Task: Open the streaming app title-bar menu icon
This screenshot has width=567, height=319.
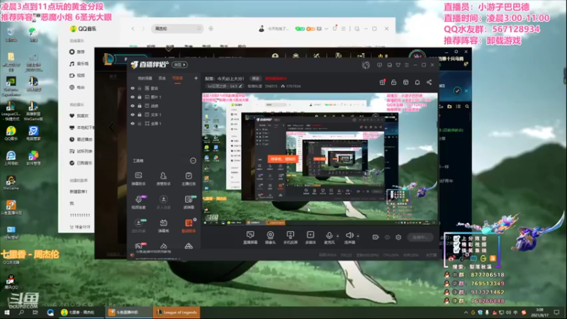Action: tap(407, 65)
